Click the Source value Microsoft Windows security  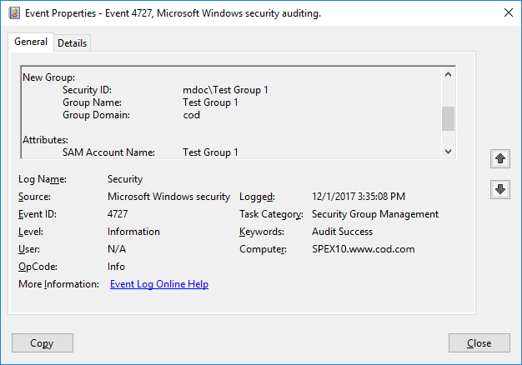[168, 197]
